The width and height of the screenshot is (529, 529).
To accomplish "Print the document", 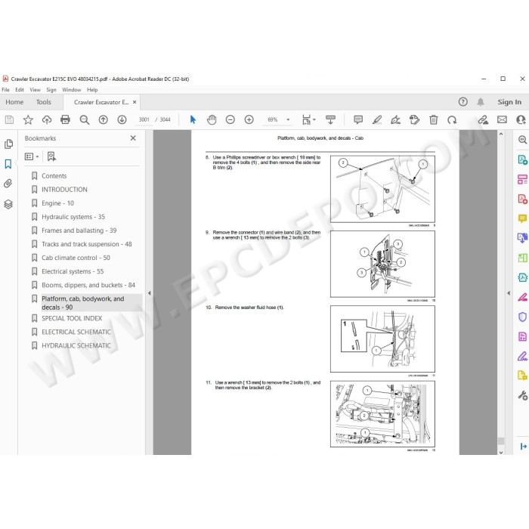I will click(x=65, y=119).
